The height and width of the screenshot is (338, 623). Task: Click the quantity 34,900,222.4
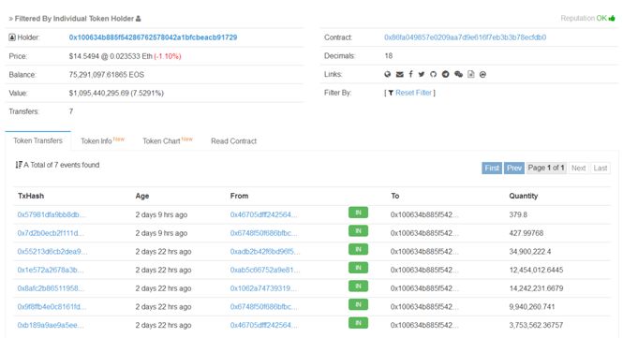530,252
